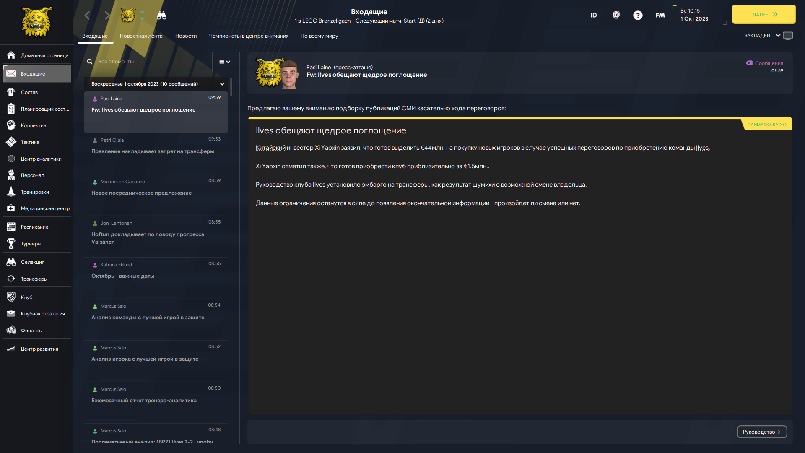Open the world globe icon in header

pos(616,16)
